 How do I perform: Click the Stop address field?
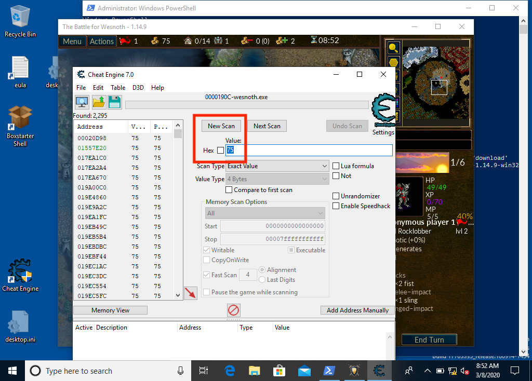(x=273, y=239)
